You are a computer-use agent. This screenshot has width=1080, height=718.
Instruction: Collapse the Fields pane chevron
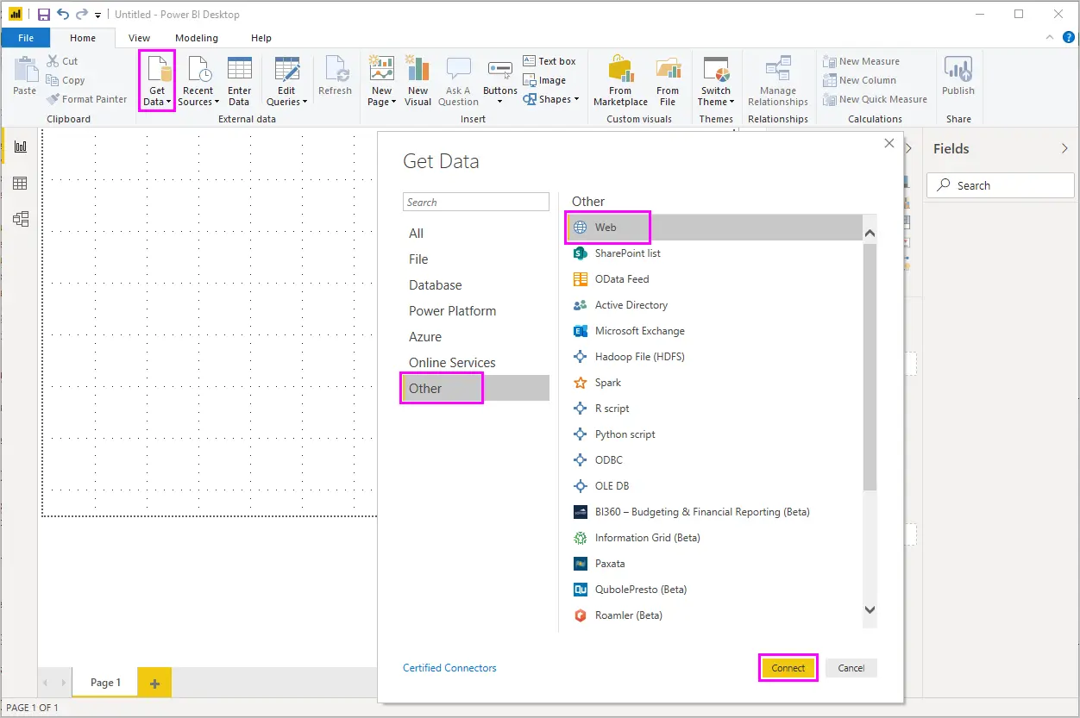point(1064,148)
